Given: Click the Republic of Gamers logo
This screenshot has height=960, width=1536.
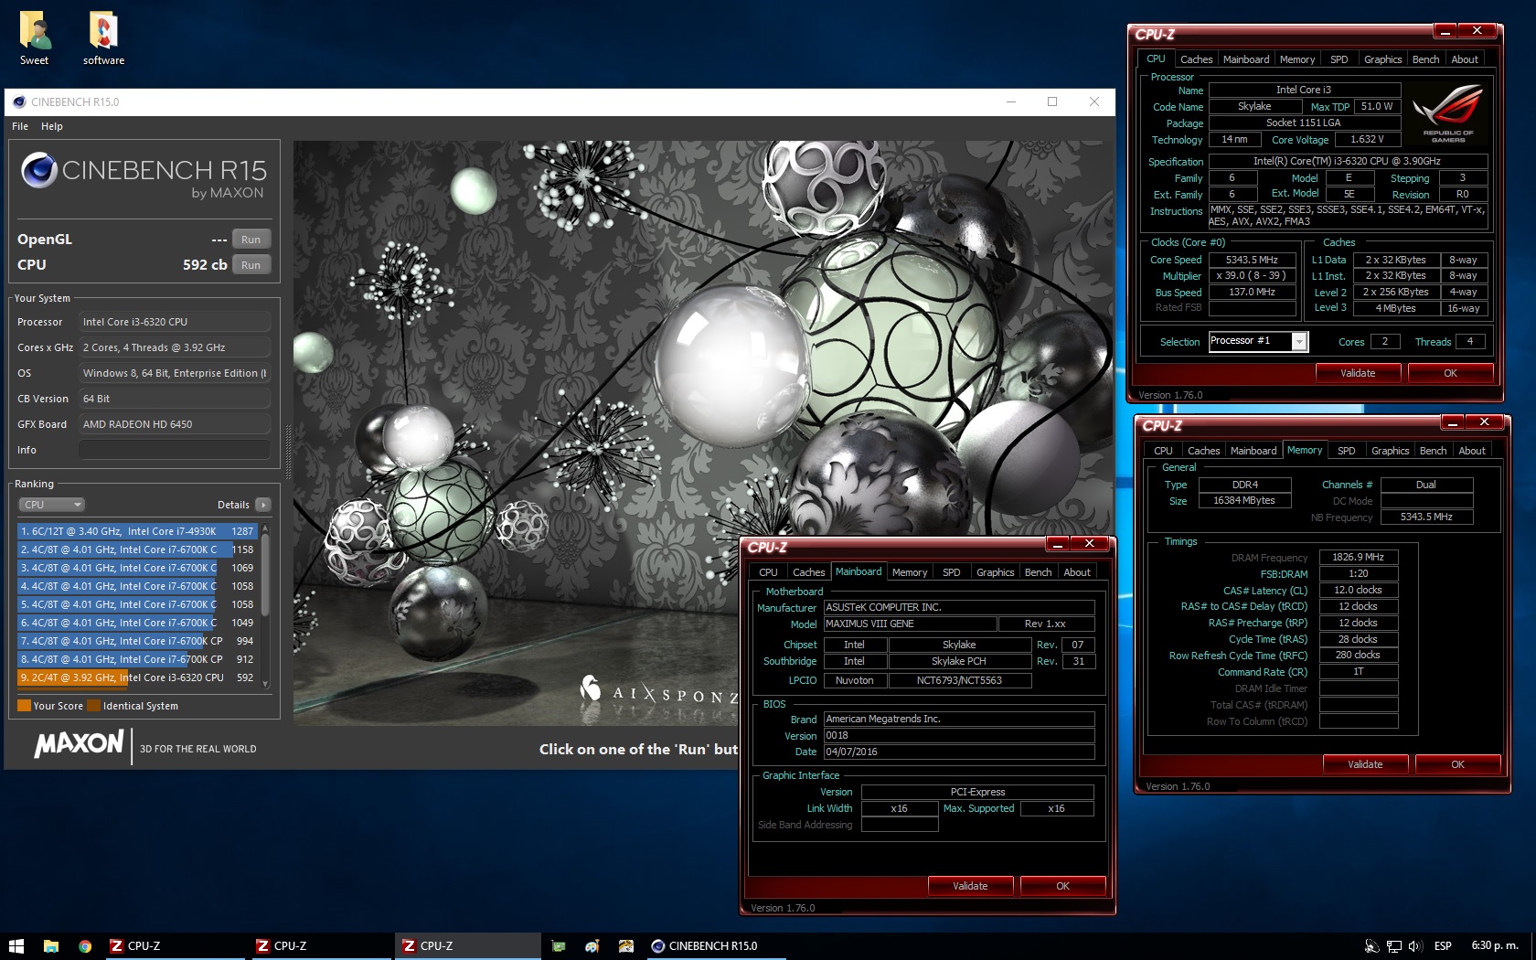Looking at the screenshot, I should 1447,113.
